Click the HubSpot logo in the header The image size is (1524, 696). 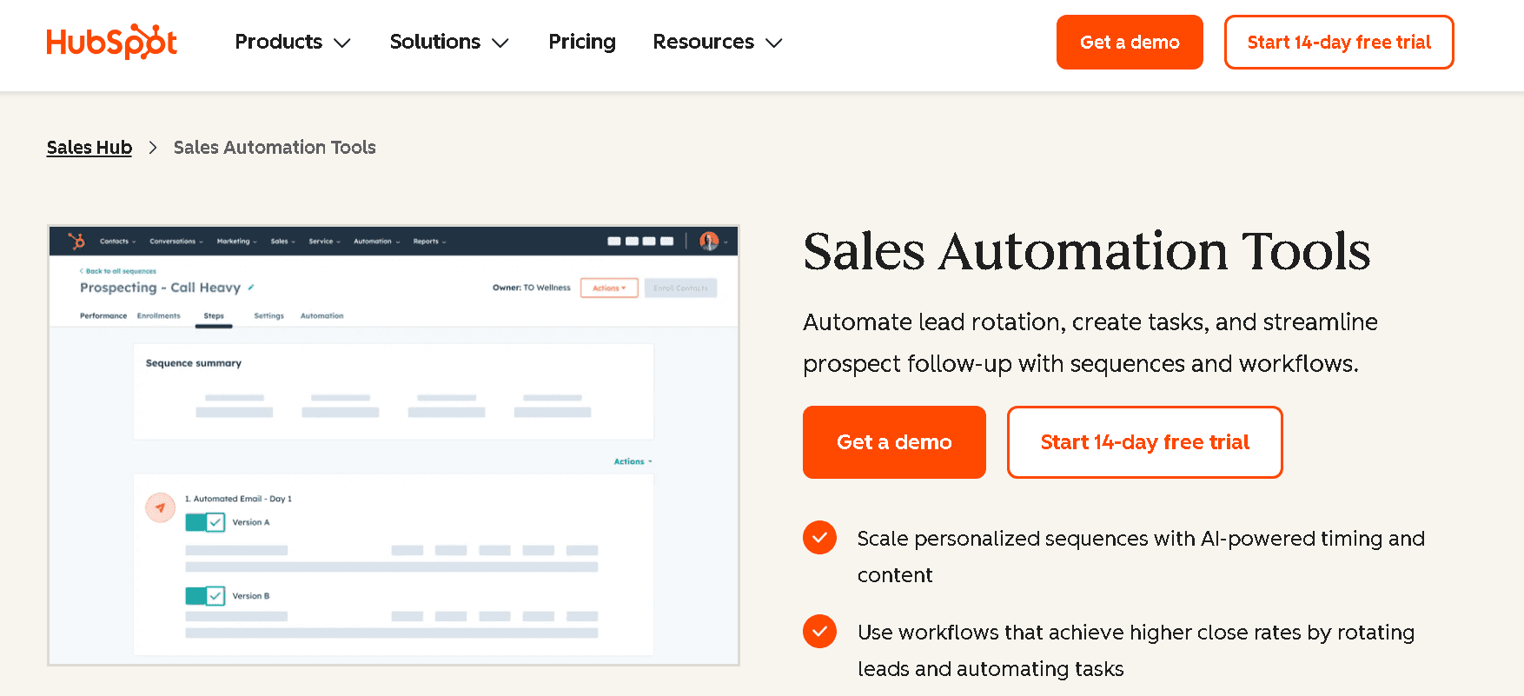pos(112,42)
